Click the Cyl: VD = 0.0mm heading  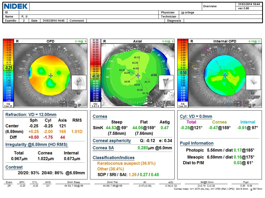click(196, 116)
